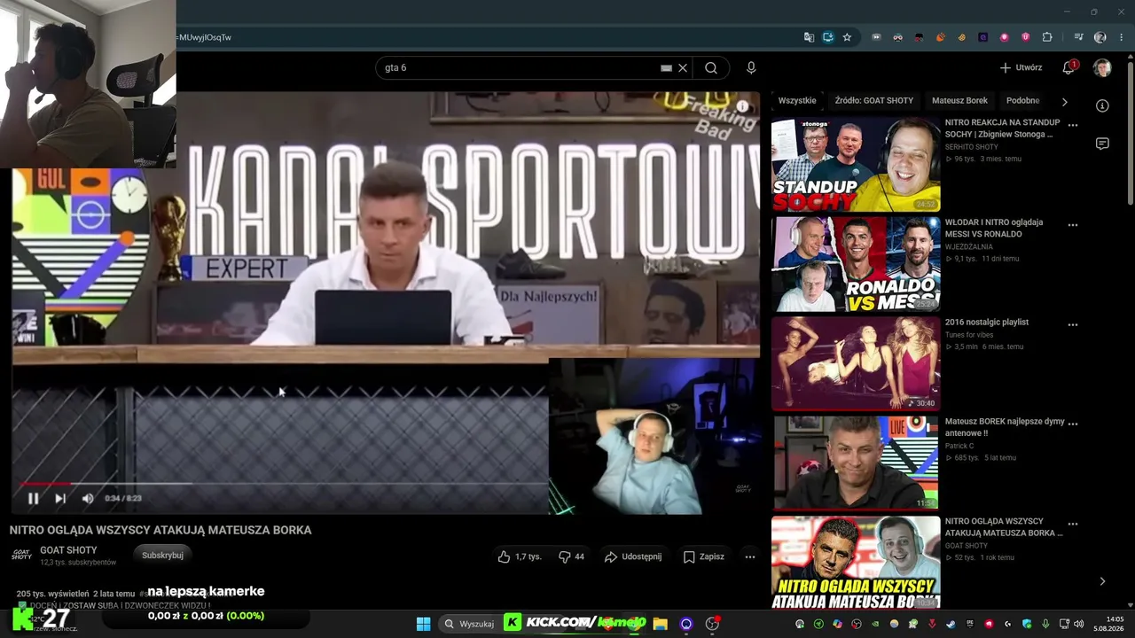
Task: Click the Udostępnij share button
Action: [633, 556]
